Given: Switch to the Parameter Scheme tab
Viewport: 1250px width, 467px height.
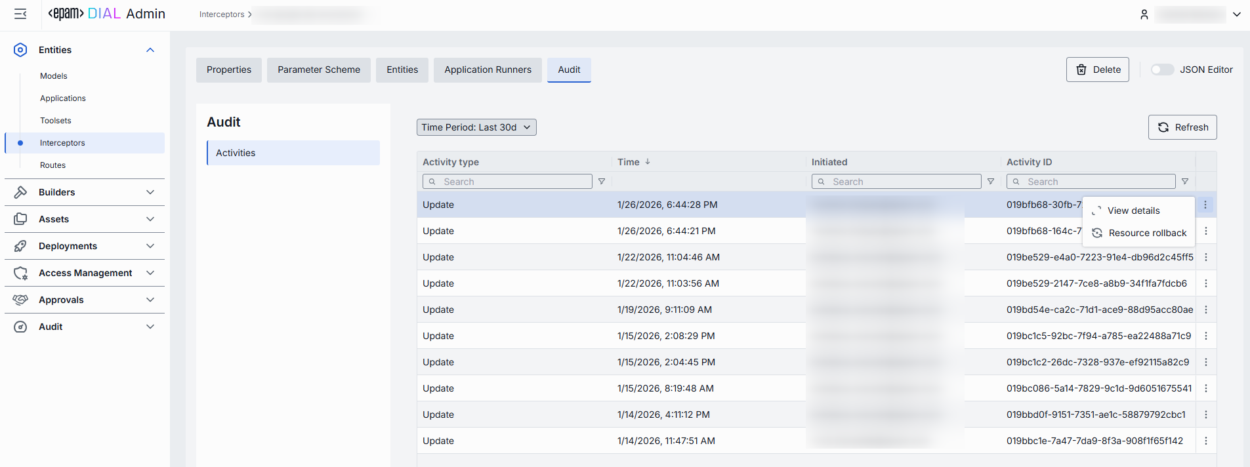Looking at the screenshot, I should [x=318, y=70].
